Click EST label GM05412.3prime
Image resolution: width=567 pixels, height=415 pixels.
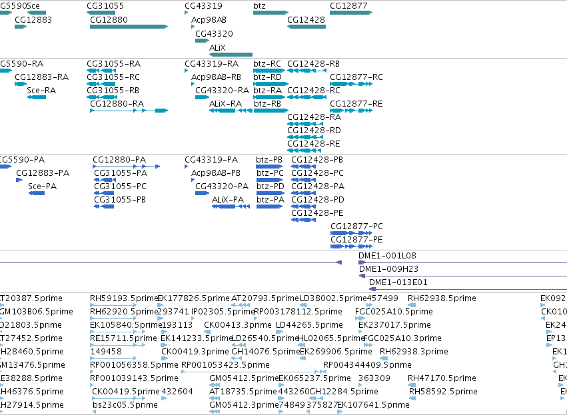click(244, 404)
